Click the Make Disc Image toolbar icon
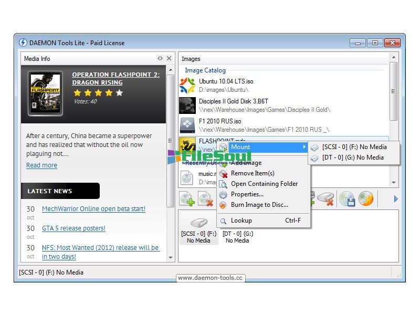 point(346,199)
